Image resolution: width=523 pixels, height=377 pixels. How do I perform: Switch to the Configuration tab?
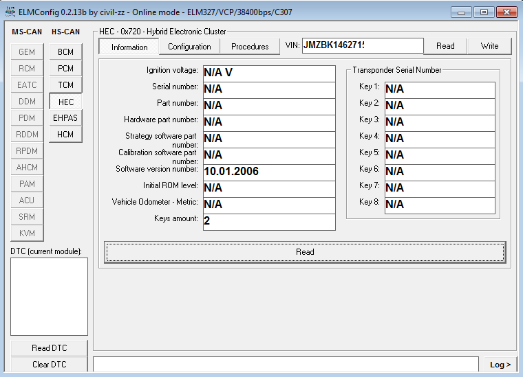point(189,47)
